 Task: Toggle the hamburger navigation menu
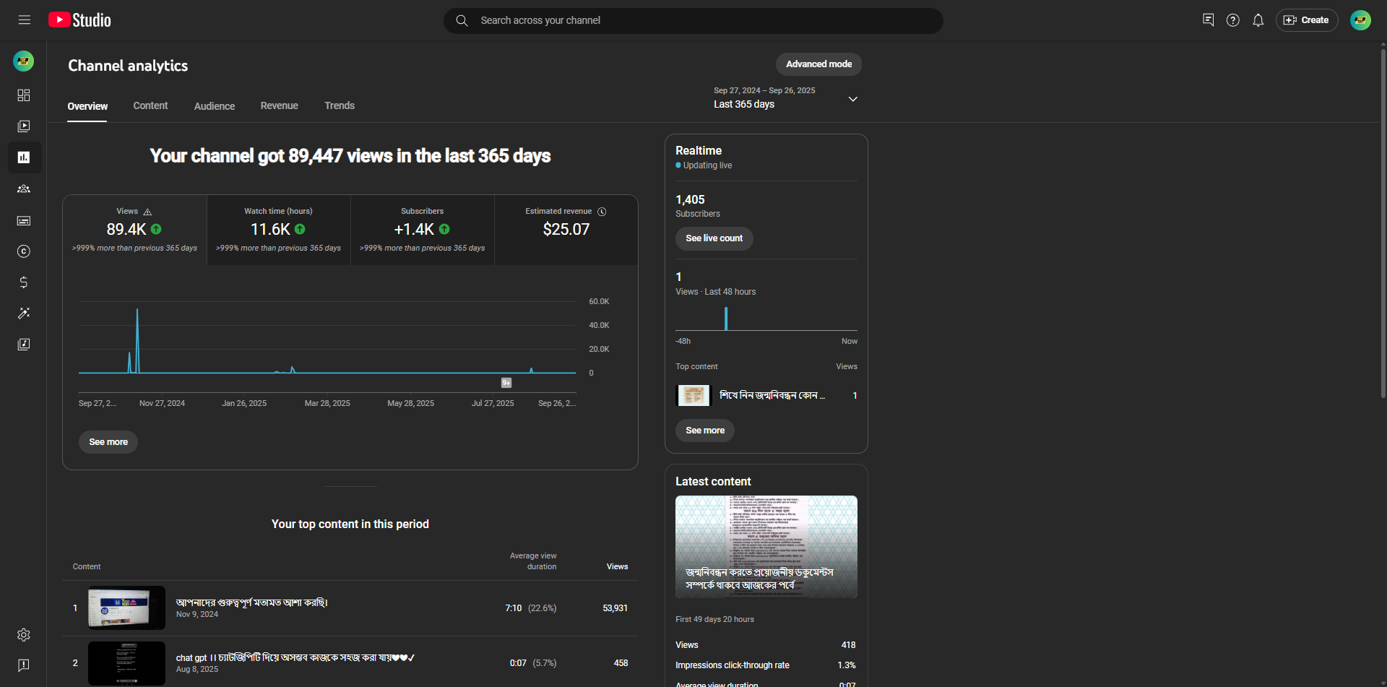click(25, 20)
